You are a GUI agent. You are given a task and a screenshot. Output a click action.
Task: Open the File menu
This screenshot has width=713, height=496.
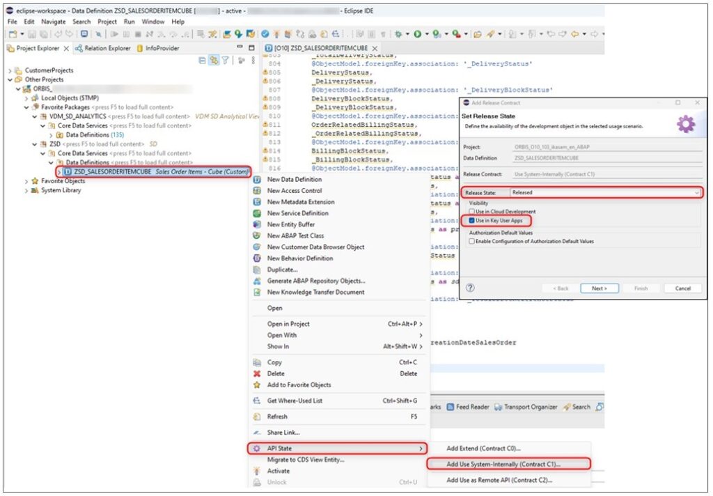tap(13, 22)
